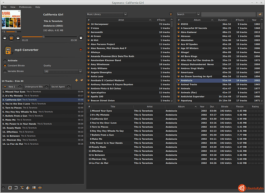Select Mexican Sky in the track table
The height and width of the screenshot is (193, 265).
click(175, 159)
